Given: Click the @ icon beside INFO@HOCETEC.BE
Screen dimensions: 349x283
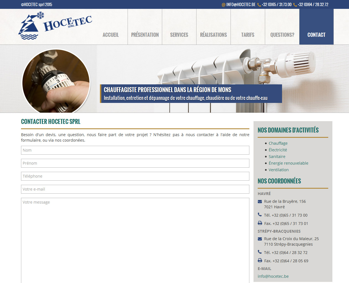Looking at the screenshot, I should point(224,5).
